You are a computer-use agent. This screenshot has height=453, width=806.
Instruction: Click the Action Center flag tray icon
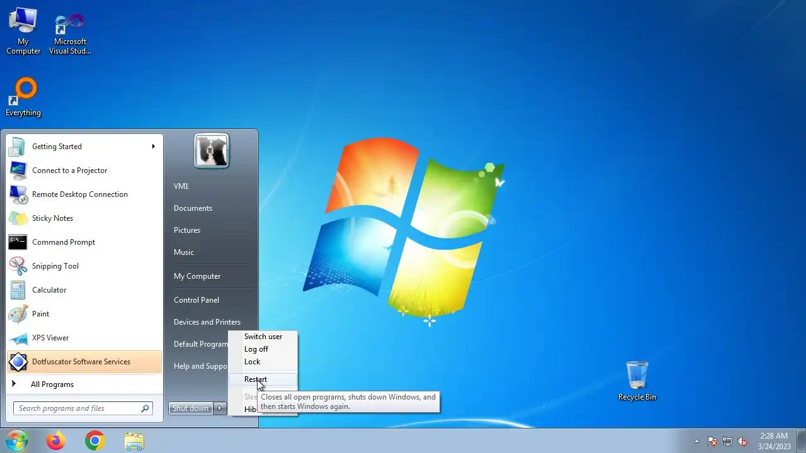[712, 441]
